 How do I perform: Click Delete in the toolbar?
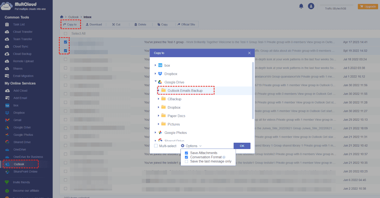click(140, 24)
